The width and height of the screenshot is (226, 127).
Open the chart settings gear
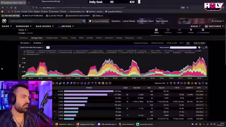[x=199, y=47]
